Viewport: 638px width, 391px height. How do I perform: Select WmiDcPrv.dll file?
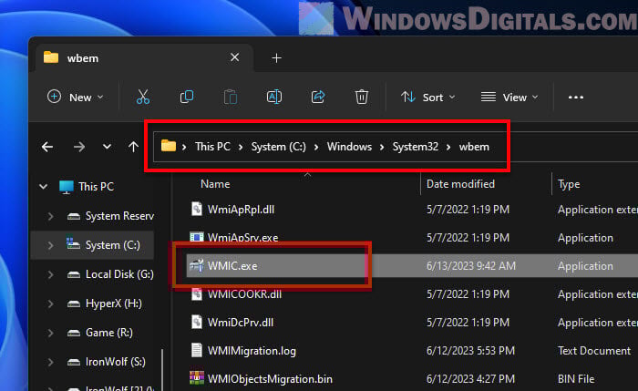click(x=241, y=323)
